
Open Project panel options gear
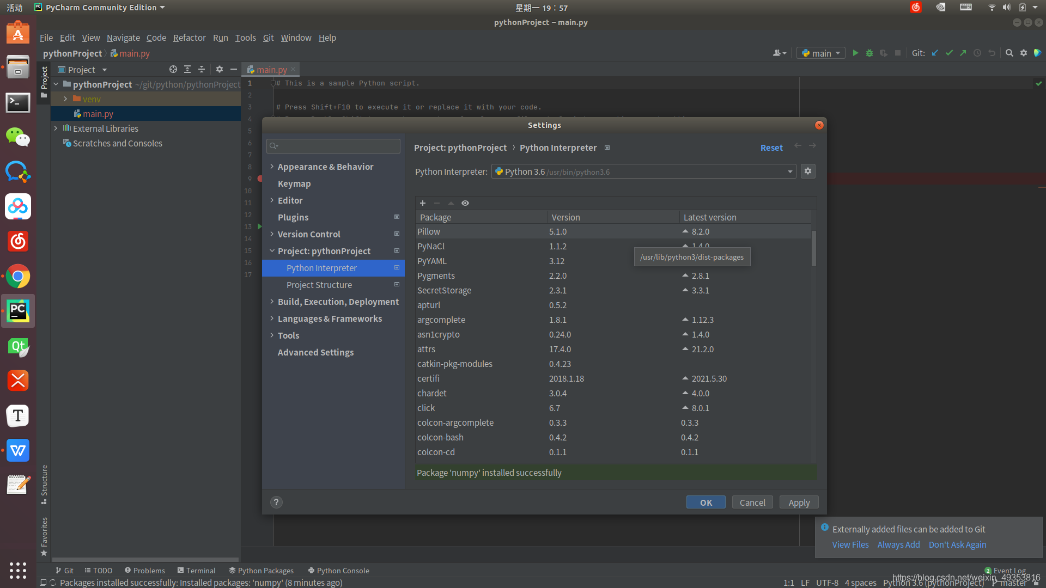point(220,69)
